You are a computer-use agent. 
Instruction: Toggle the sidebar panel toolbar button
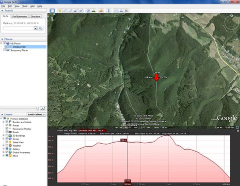[x=52, y=10]
